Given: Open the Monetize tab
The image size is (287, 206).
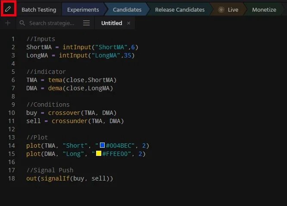Looking at the screenshot, I should [x=264, y=10].
